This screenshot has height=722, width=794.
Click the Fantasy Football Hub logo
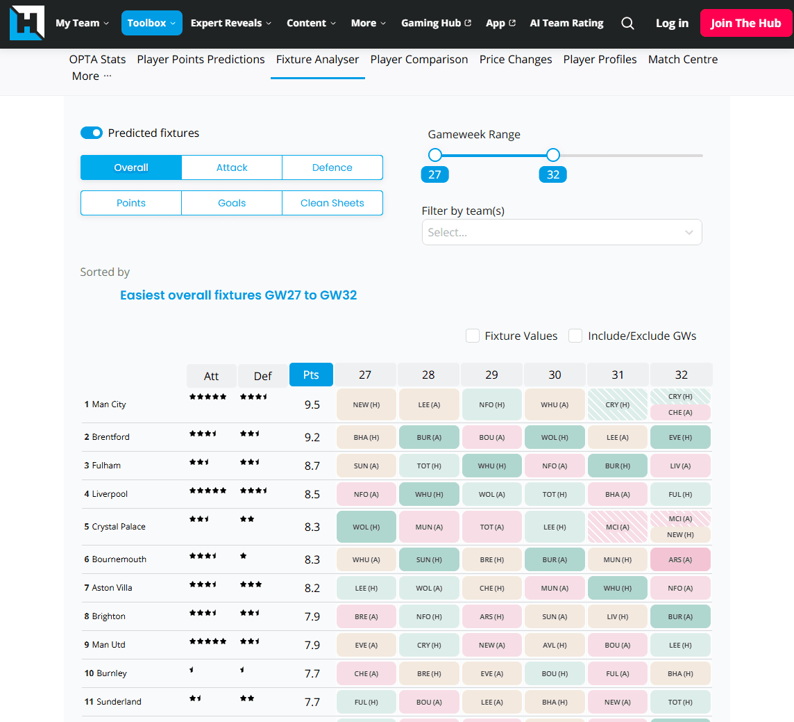point(26,22)
